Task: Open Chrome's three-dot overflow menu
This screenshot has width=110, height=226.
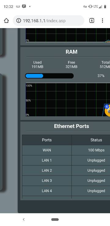Action: point(102,20)
